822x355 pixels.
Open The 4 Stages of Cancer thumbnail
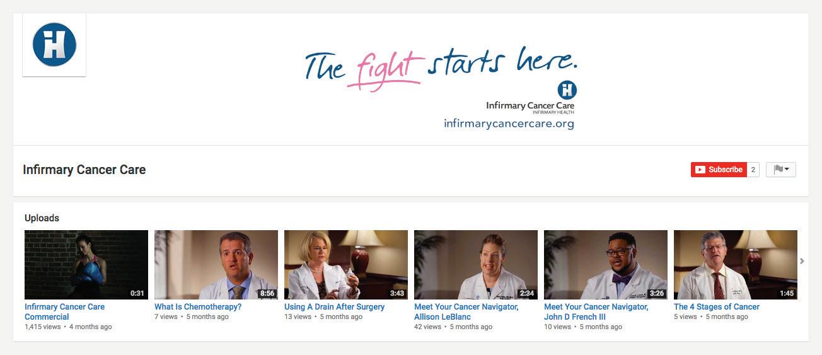[x=736, y=265]
